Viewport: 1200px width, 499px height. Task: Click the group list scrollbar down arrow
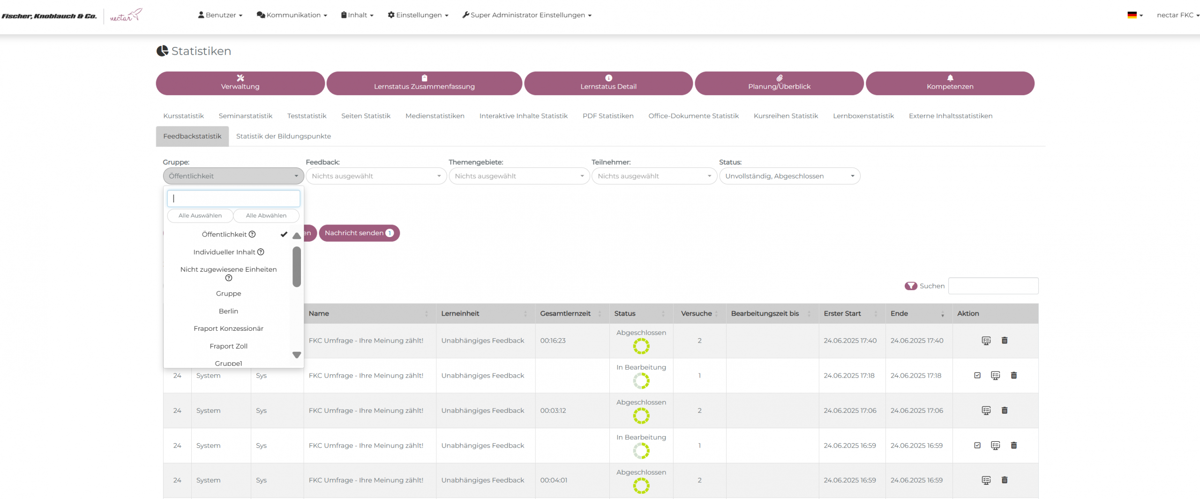(x=297, y=355)
